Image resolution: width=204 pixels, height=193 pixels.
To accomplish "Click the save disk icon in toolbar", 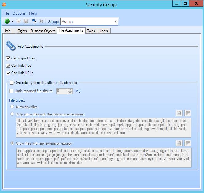I will [x=26, y=21].
